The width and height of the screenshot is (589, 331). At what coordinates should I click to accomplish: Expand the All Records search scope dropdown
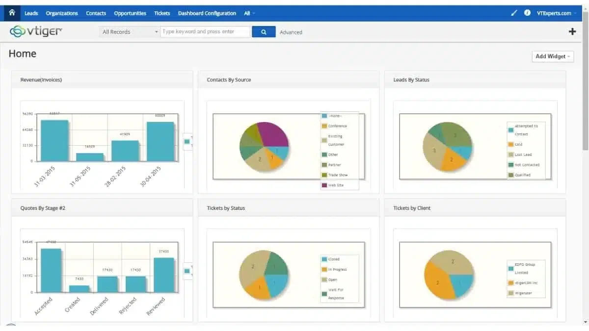130,32
